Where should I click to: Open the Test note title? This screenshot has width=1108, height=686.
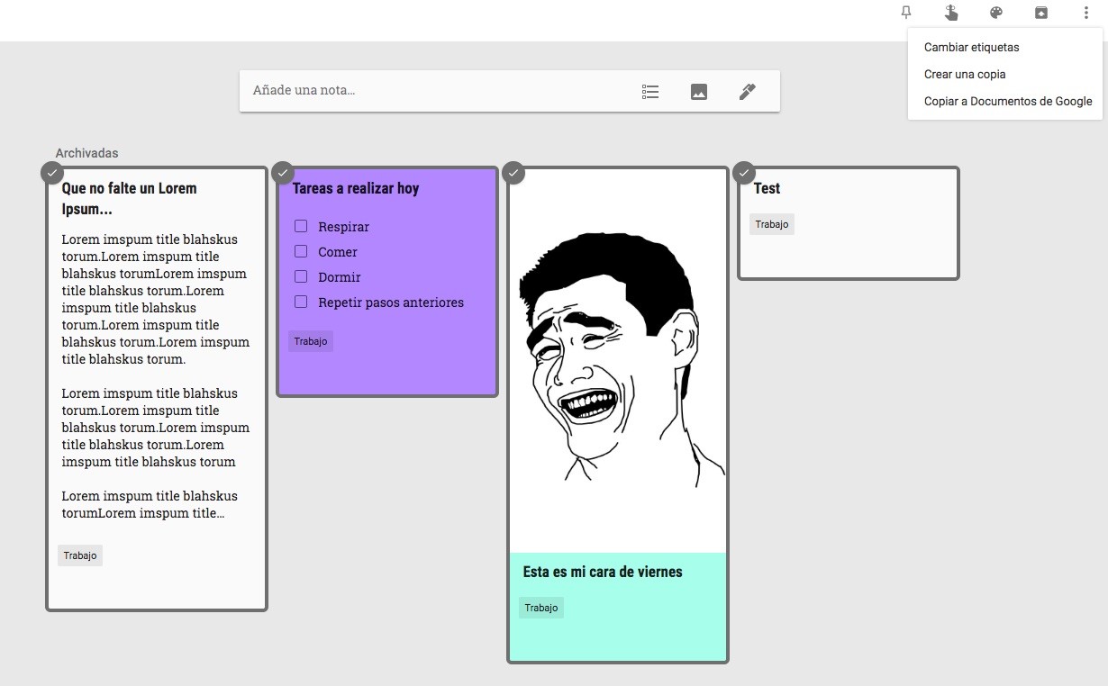[x=767, y=188]
